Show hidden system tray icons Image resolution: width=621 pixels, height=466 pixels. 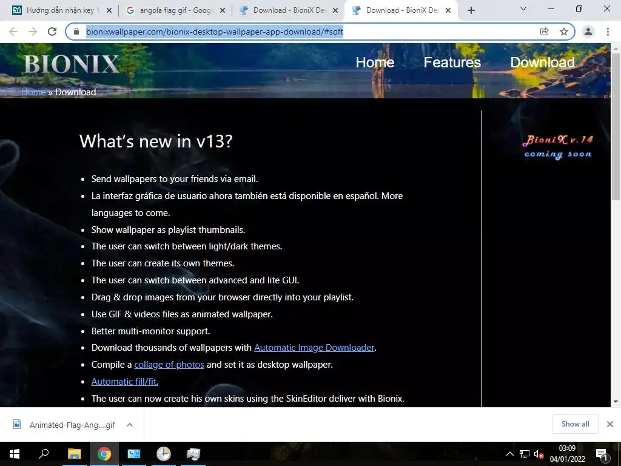510,454
